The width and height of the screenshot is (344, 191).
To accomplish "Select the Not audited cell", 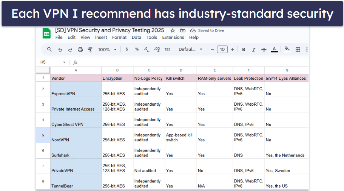I will (x=149, y=166).
